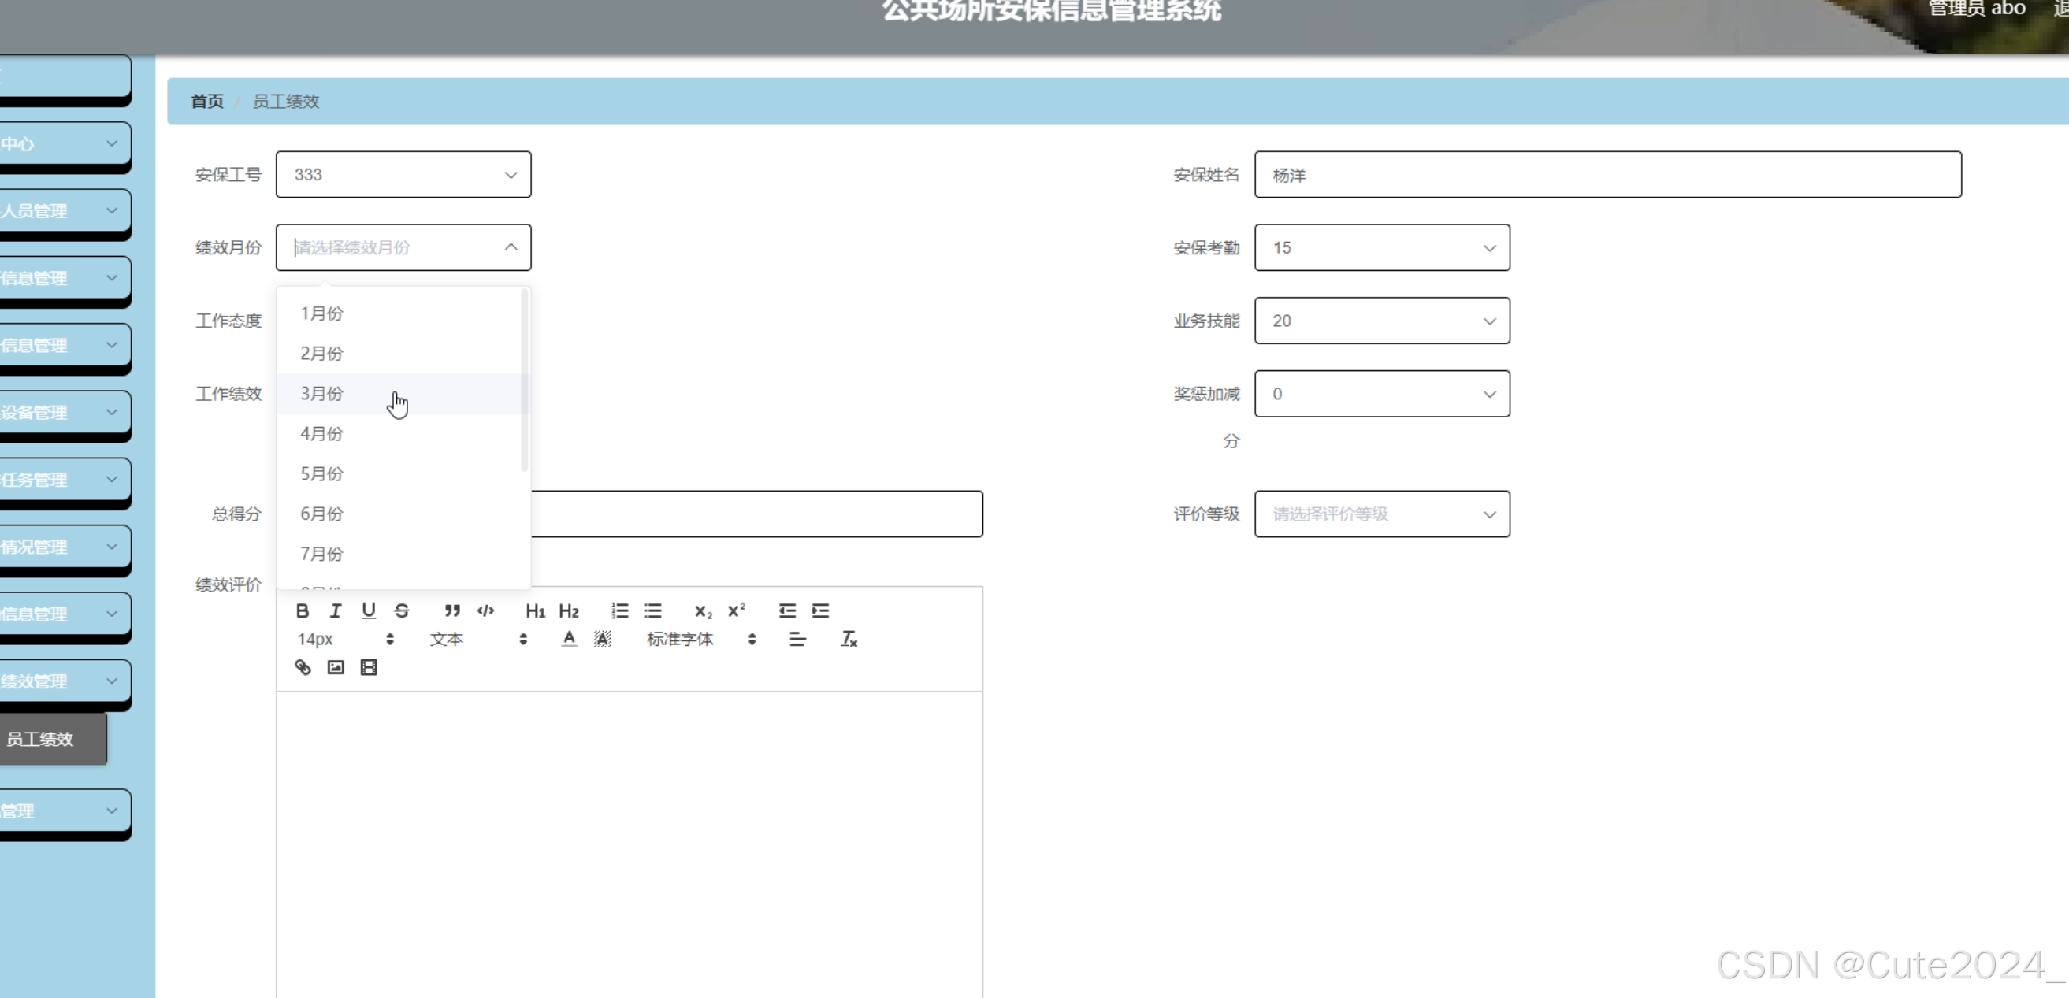Expand the 设备管理 sidebar menu
2069x998 pixels.
(x=65, y=413)
